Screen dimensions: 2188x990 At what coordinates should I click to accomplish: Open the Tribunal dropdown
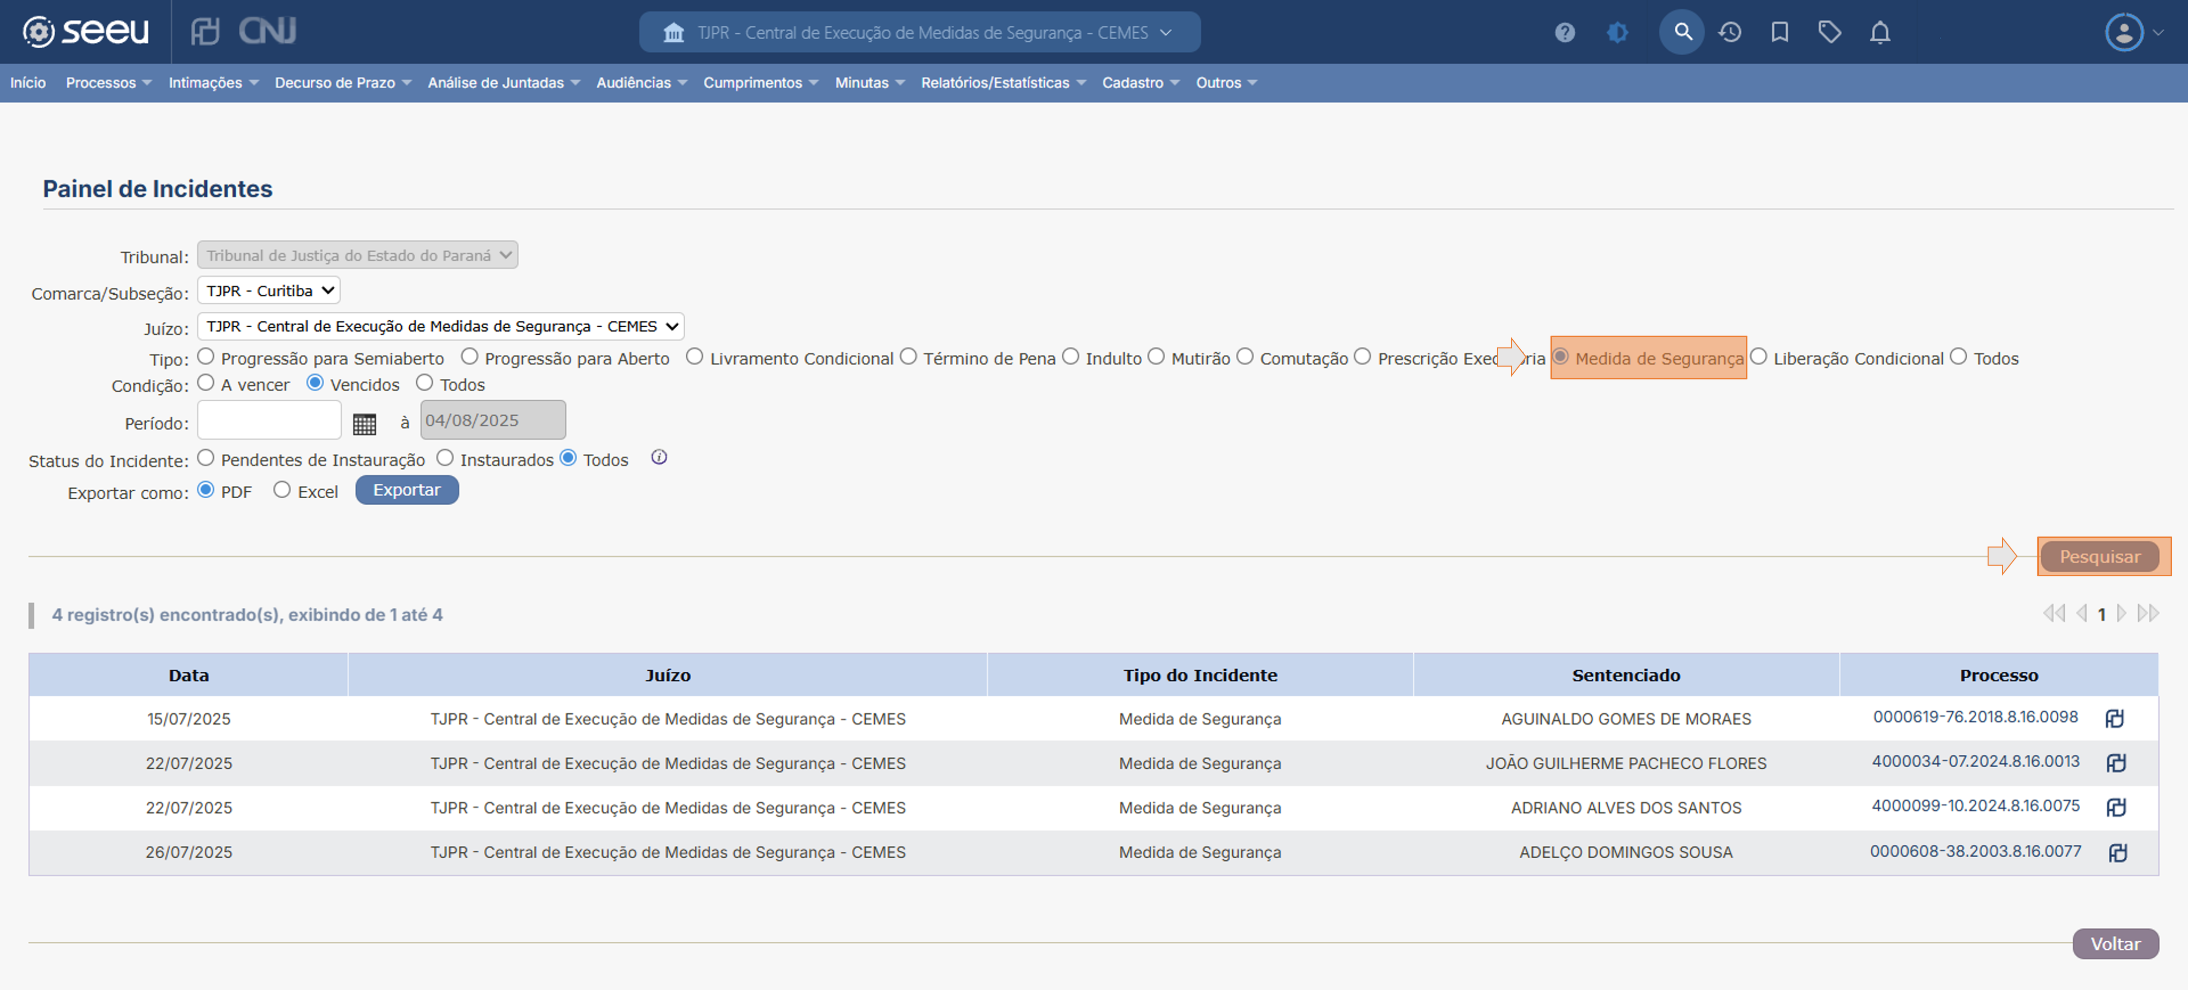point(358,255)
